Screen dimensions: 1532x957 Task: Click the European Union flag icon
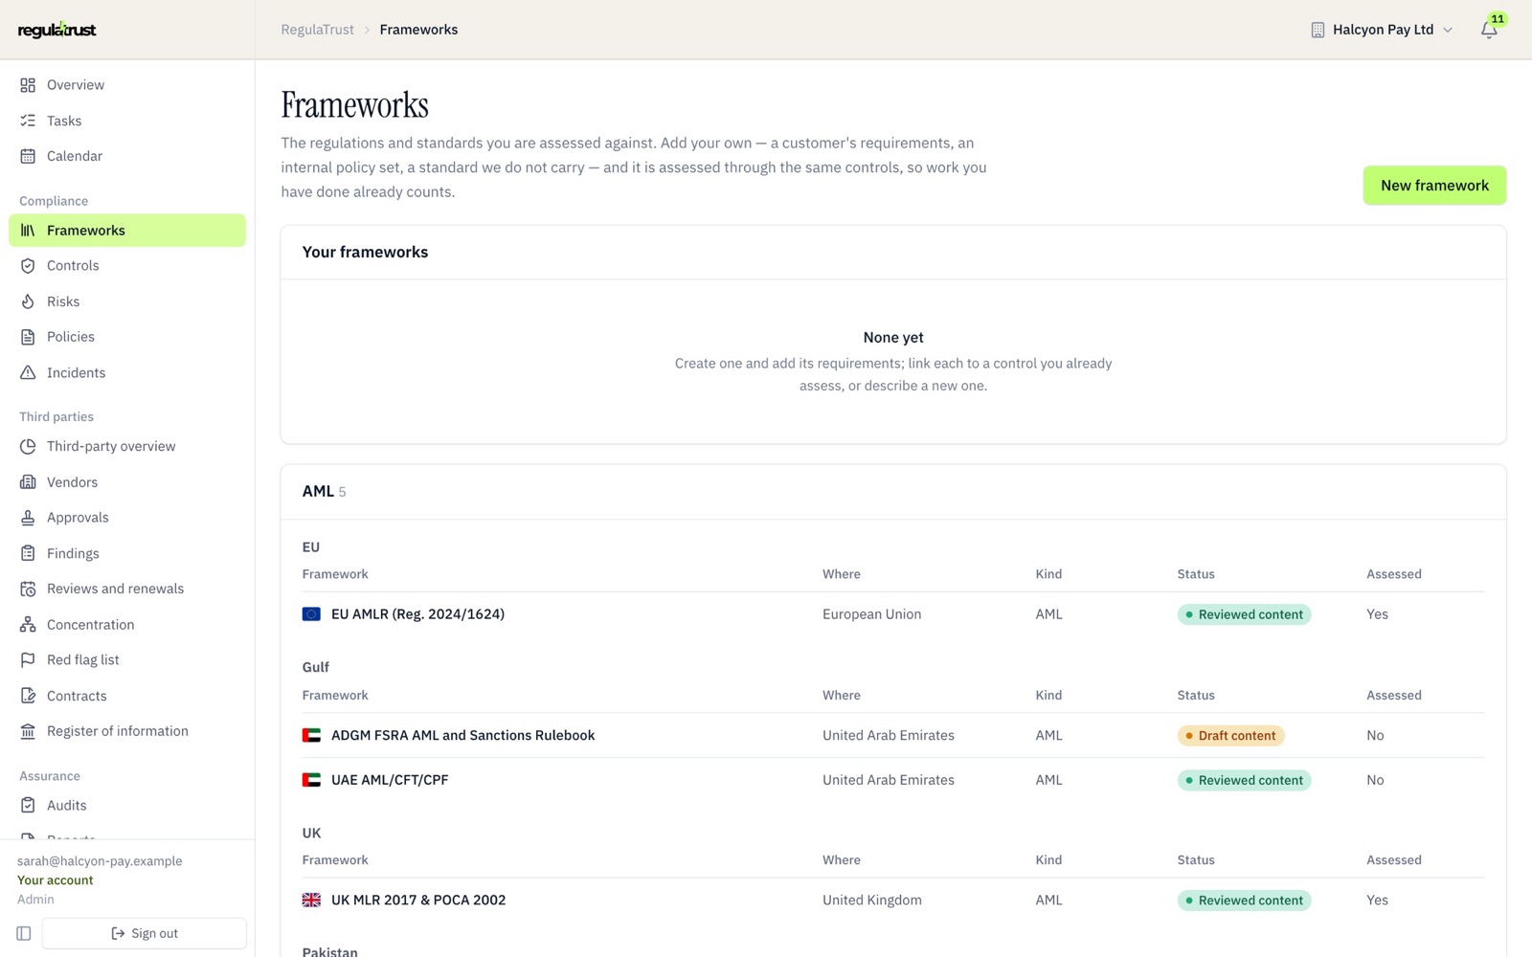pyautogui.click(x=311, y=614)
